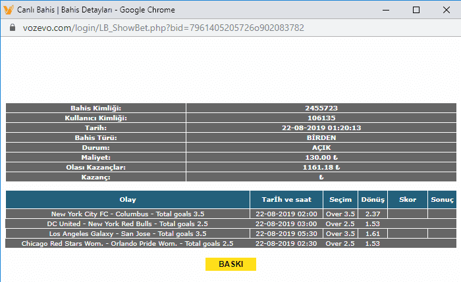
Task: Click the Vozevo favicon in title bar
Action: click(x=9, y=10)
